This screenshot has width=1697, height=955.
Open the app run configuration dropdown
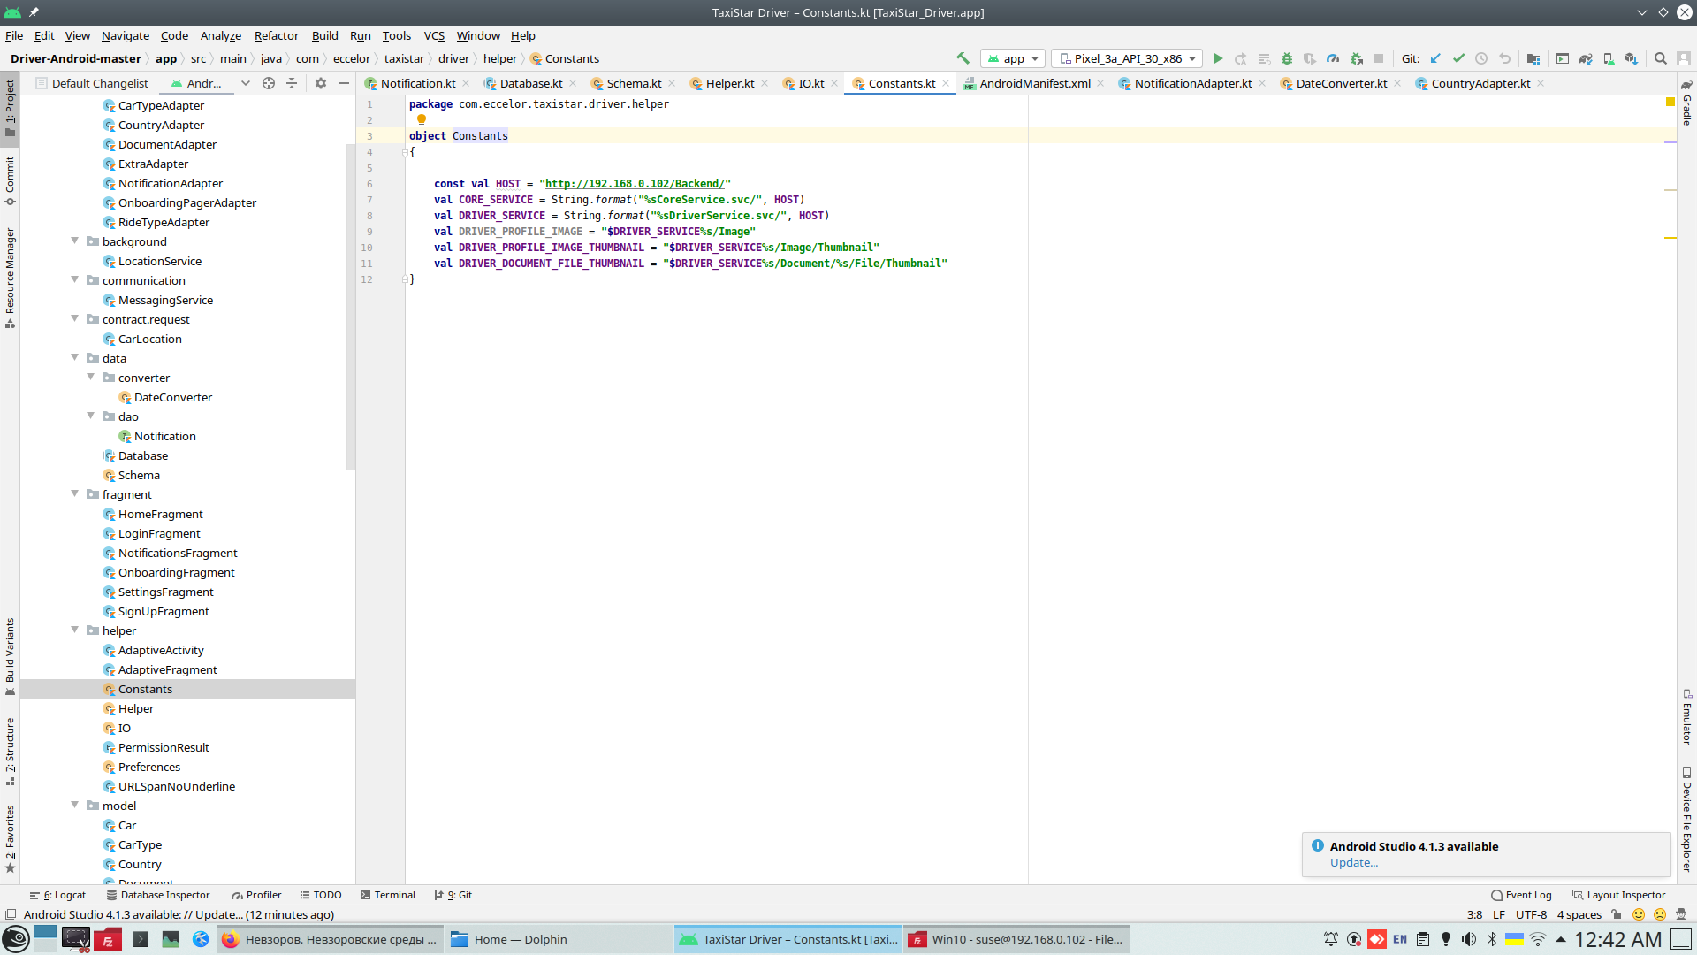pyautogui.click(x=1014, y=58)
